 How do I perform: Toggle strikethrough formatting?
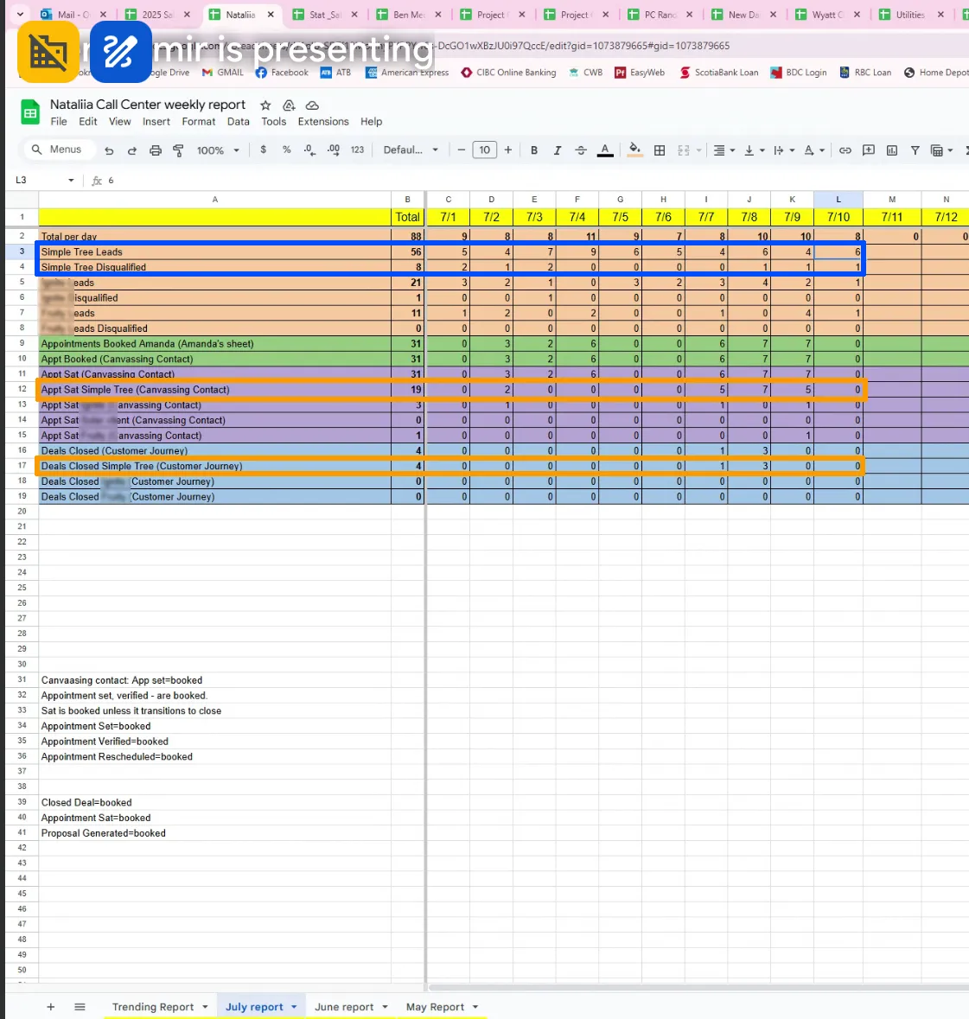(581, 150)
